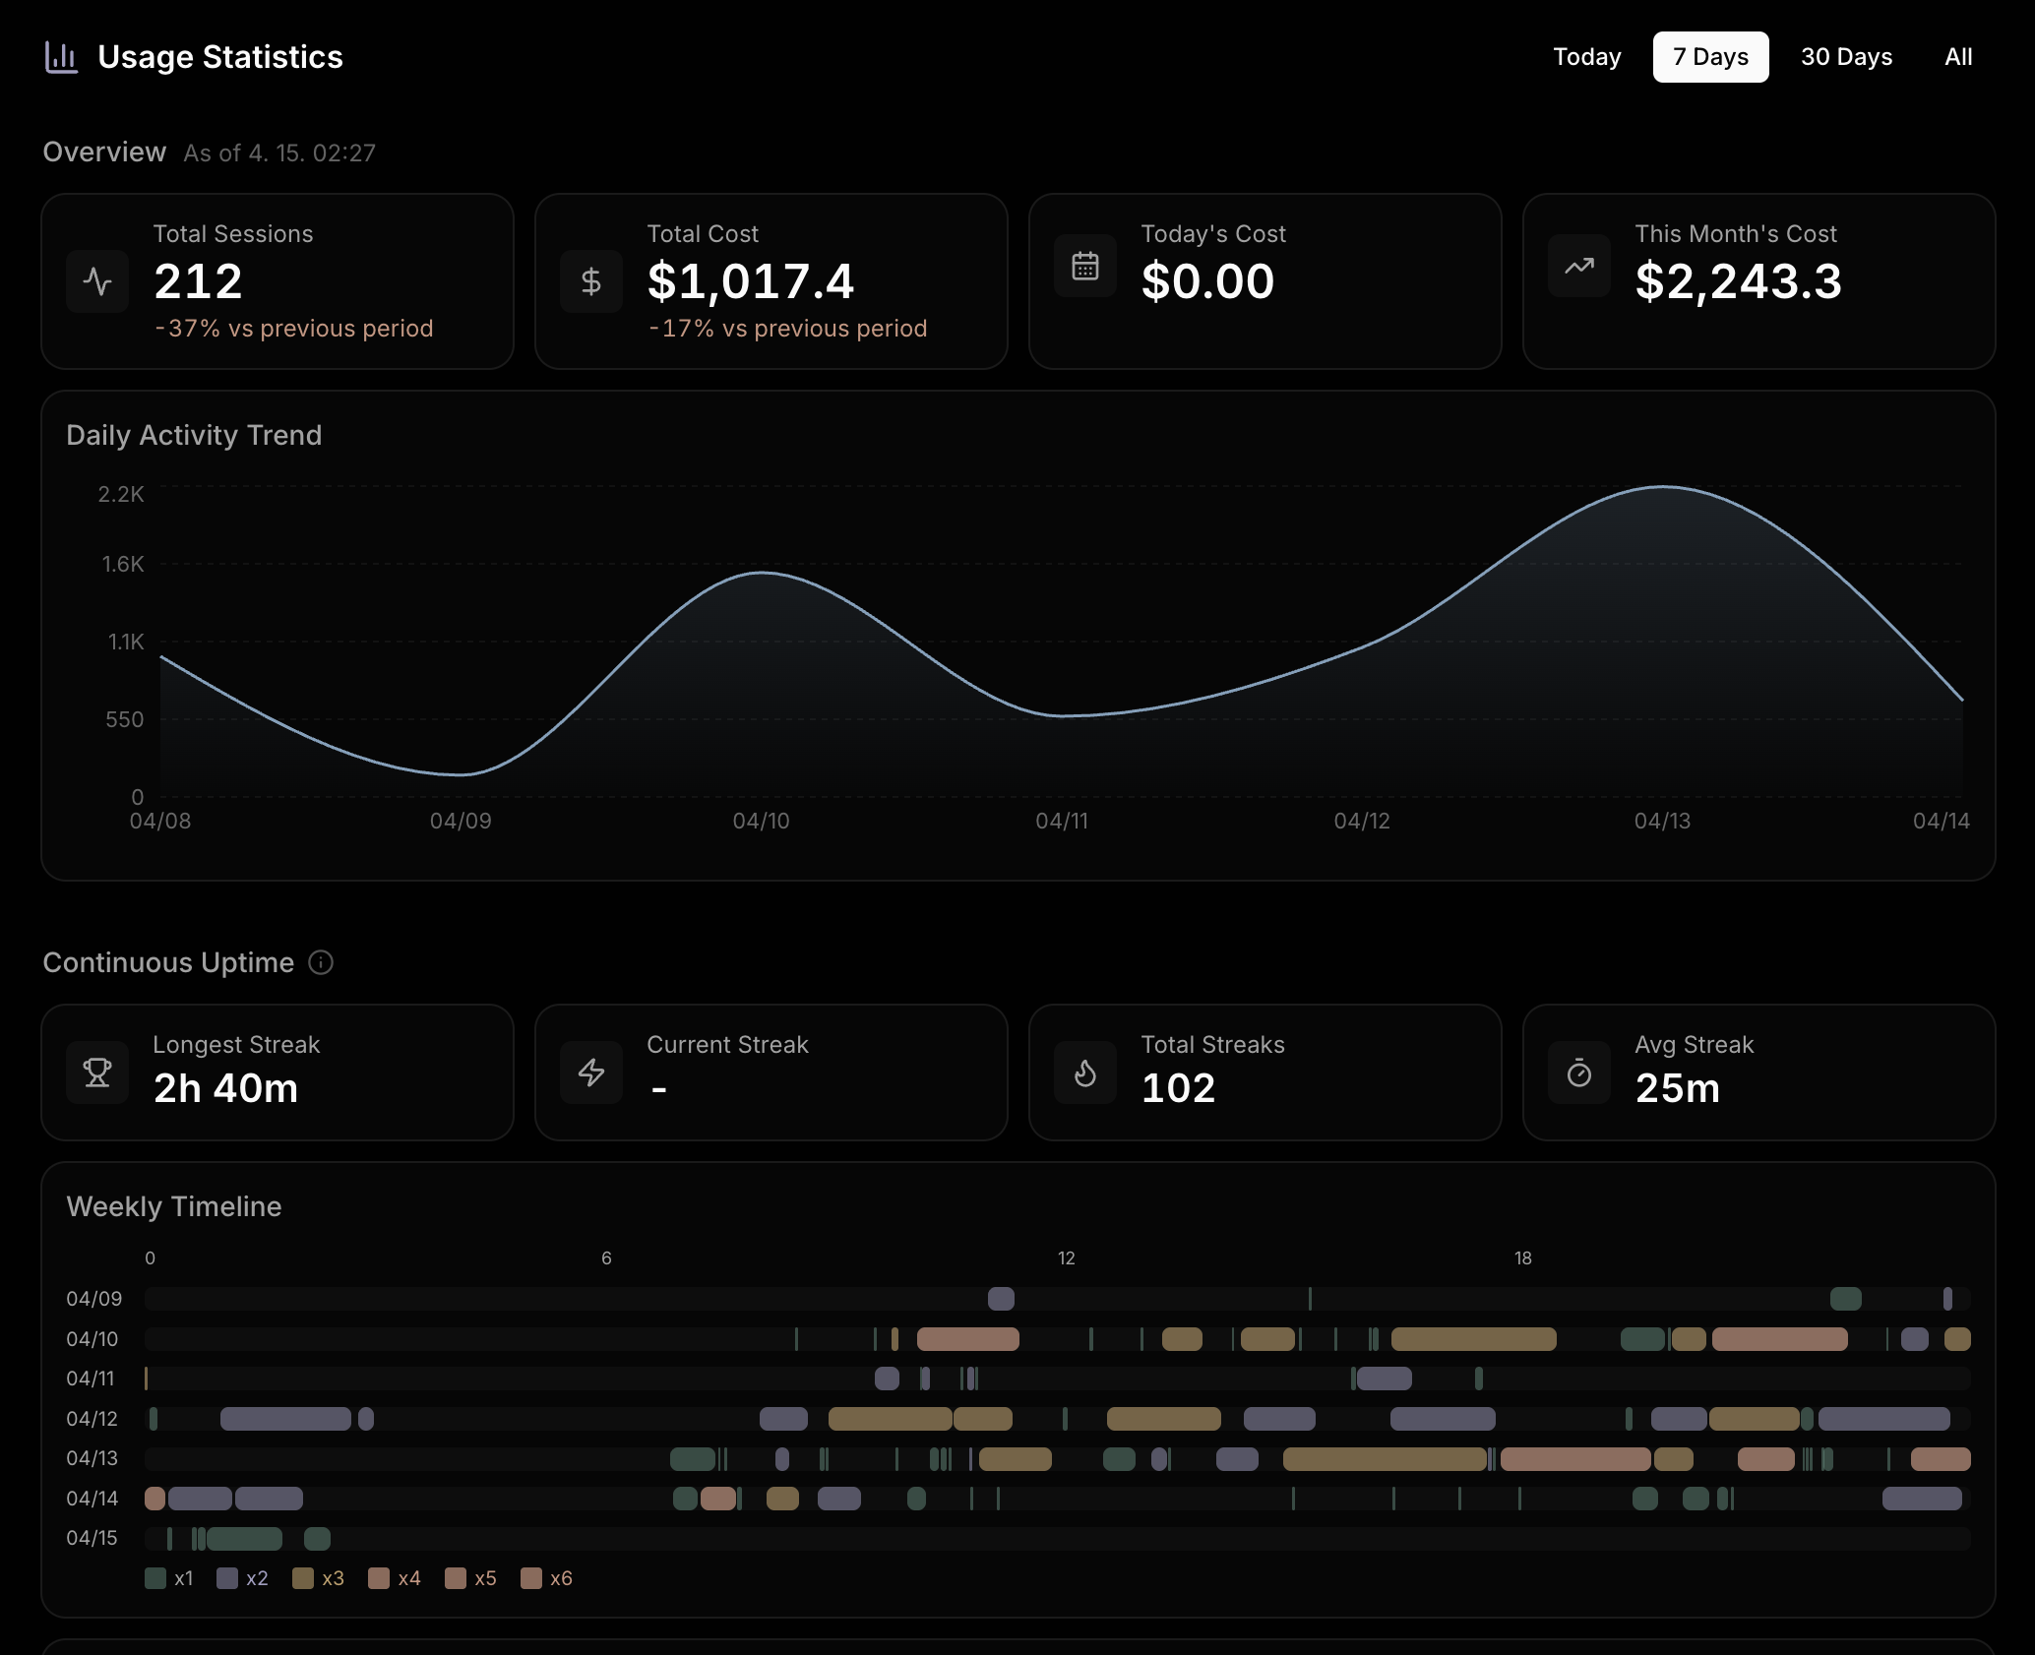Select the 7 Days range tab
Screen dimensions: 2035x1655
(x=1710, y=57)
